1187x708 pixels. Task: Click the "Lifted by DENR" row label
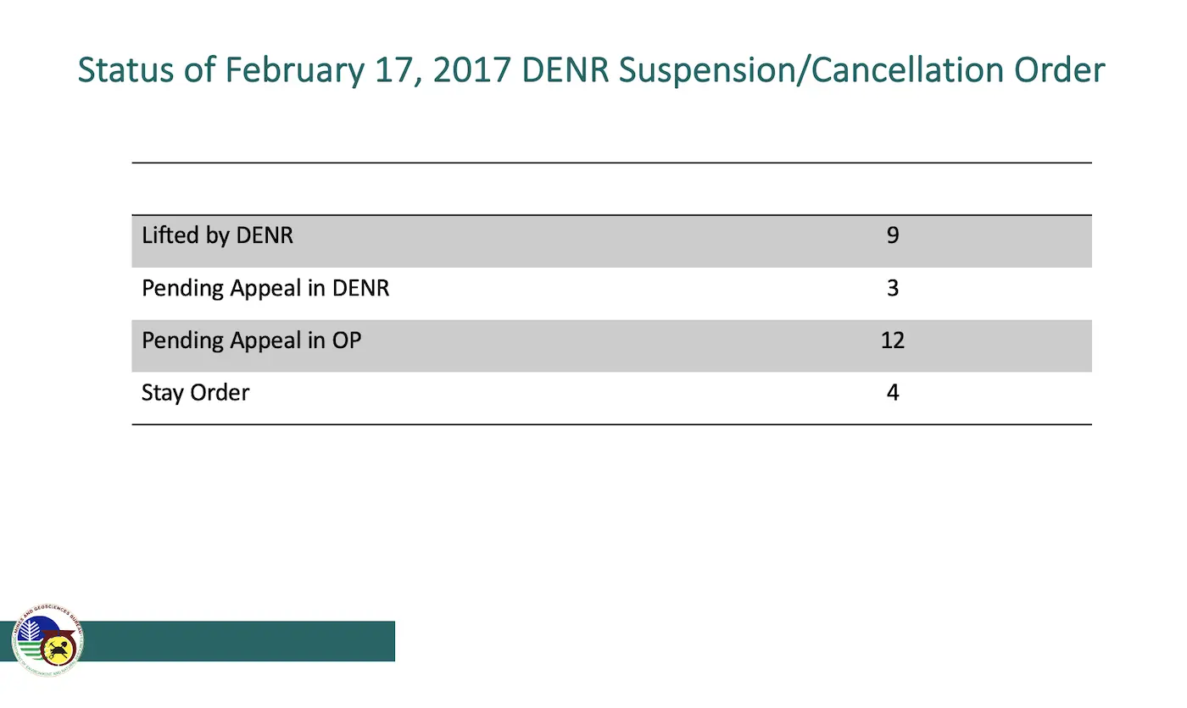[217, 235]
